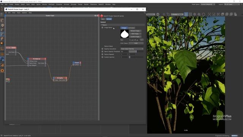Adjust the Custom Gamma slider
243x137 pixels.
pyautogui.click(x=136, y=57)
